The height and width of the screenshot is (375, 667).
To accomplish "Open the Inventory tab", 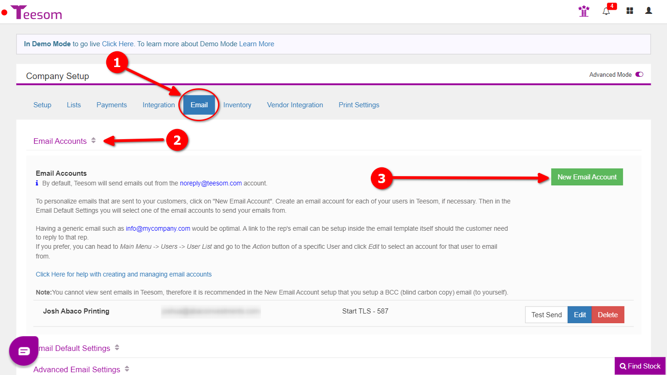I will click(x=237, y=105).
